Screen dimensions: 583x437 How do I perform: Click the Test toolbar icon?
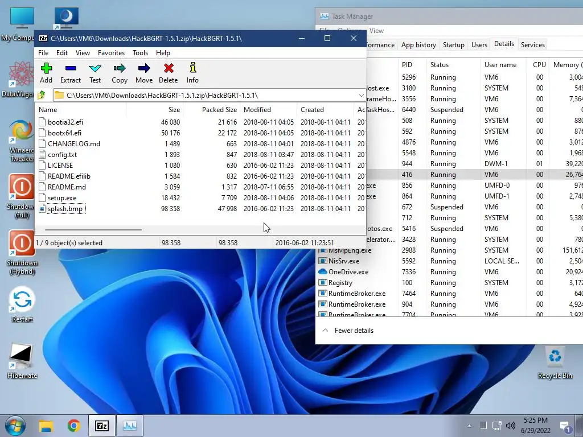95,73
